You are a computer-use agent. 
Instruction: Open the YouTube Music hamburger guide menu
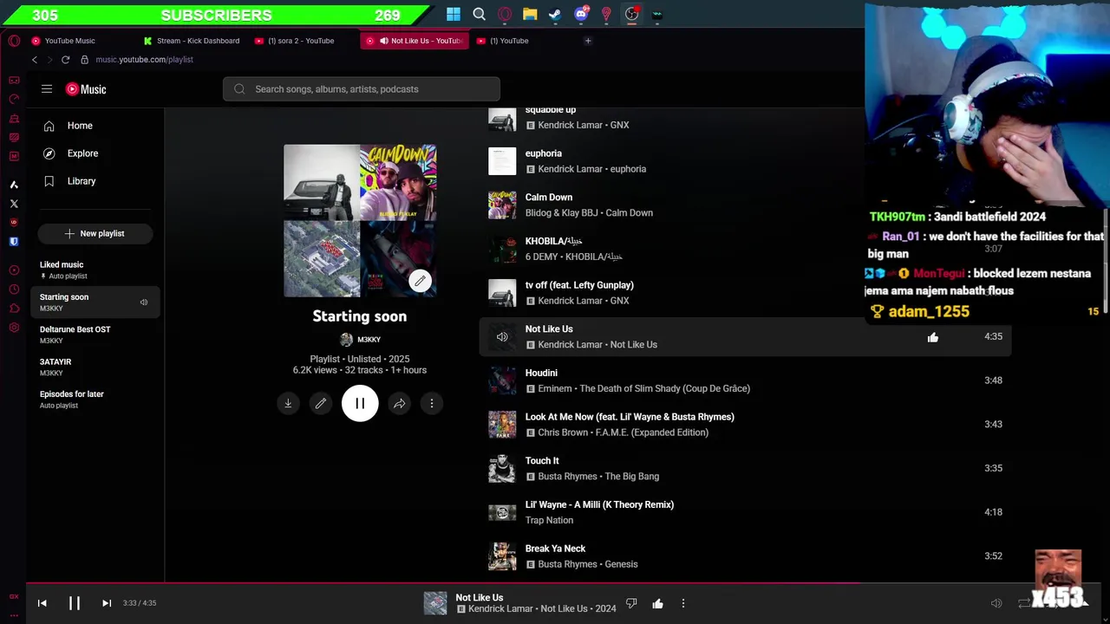tap(47, 88)
